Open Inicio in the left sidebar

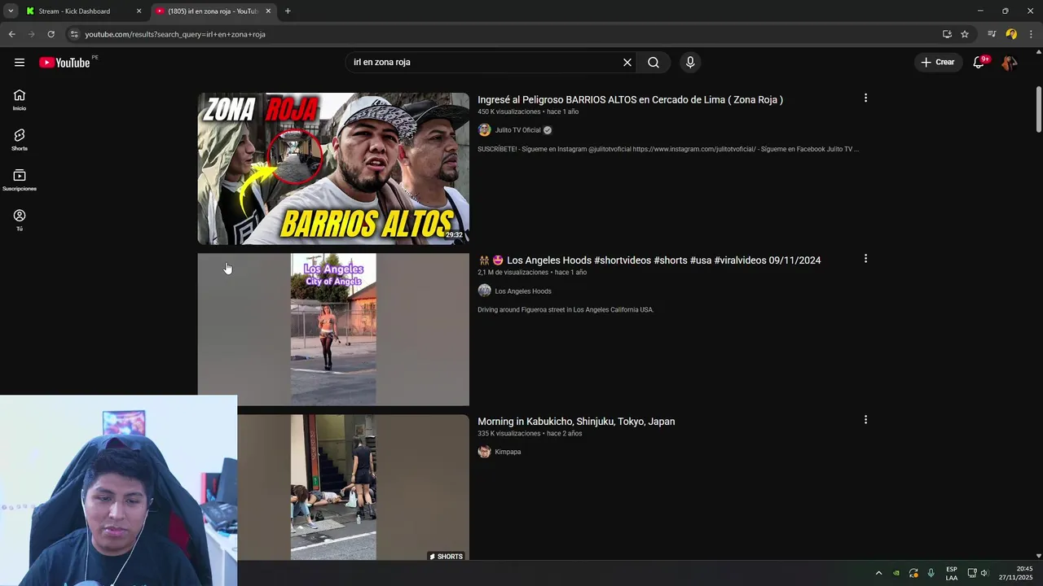[x=20, y=99]
